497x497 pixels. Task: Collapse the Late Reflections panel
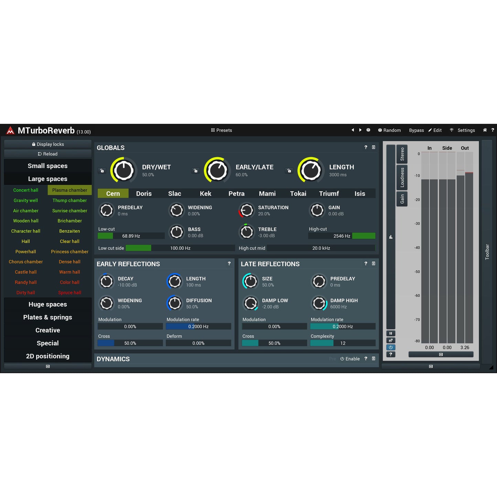click(374, 263)
